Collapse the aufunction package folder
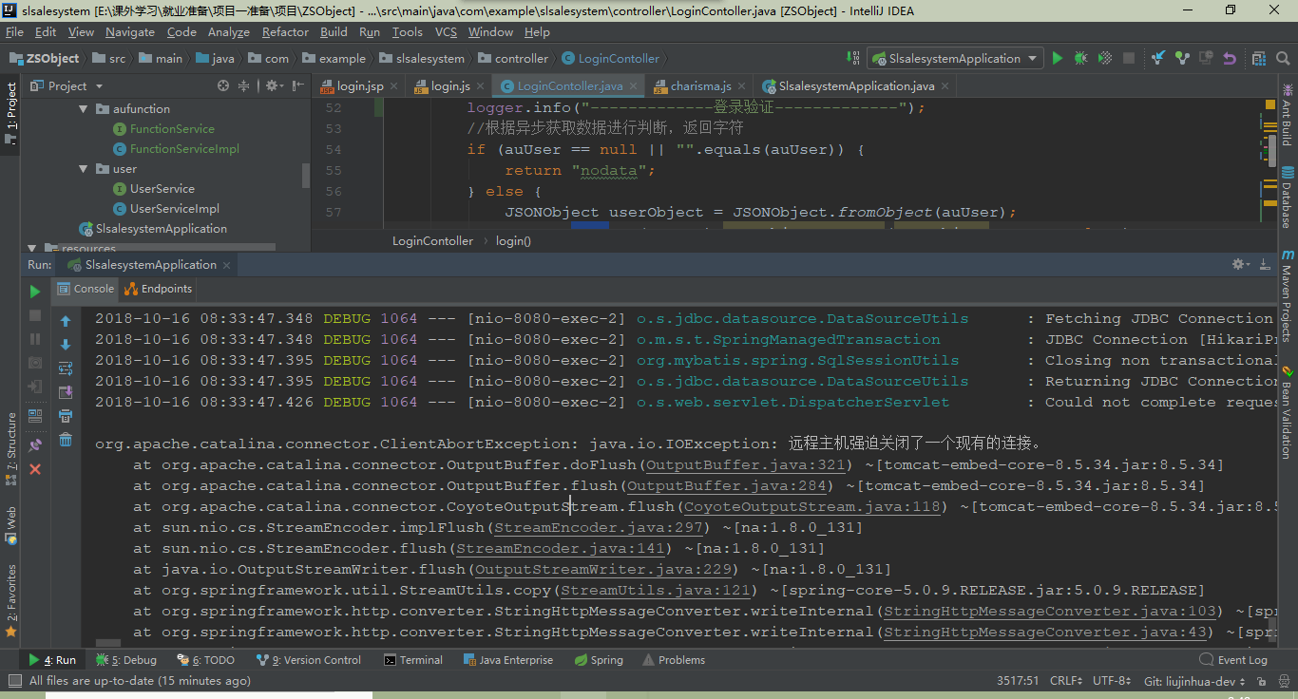The width and height of the screenshot is (1298, 699). click(84, 109)
